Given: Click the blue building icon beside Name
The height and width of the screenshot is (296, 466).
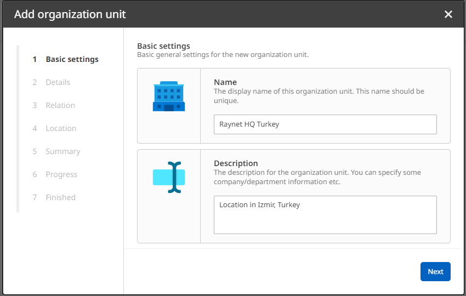Looking at the screenshot, I should click(x=168, y=96).
